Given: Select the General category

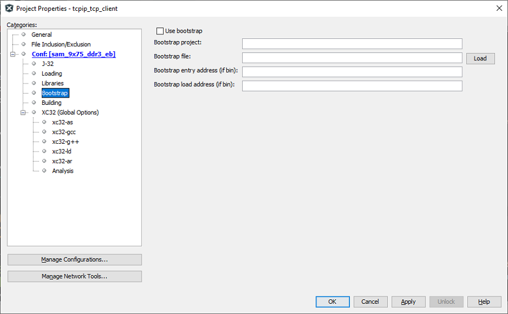Looking at the screenshot, I should (41, 34).
